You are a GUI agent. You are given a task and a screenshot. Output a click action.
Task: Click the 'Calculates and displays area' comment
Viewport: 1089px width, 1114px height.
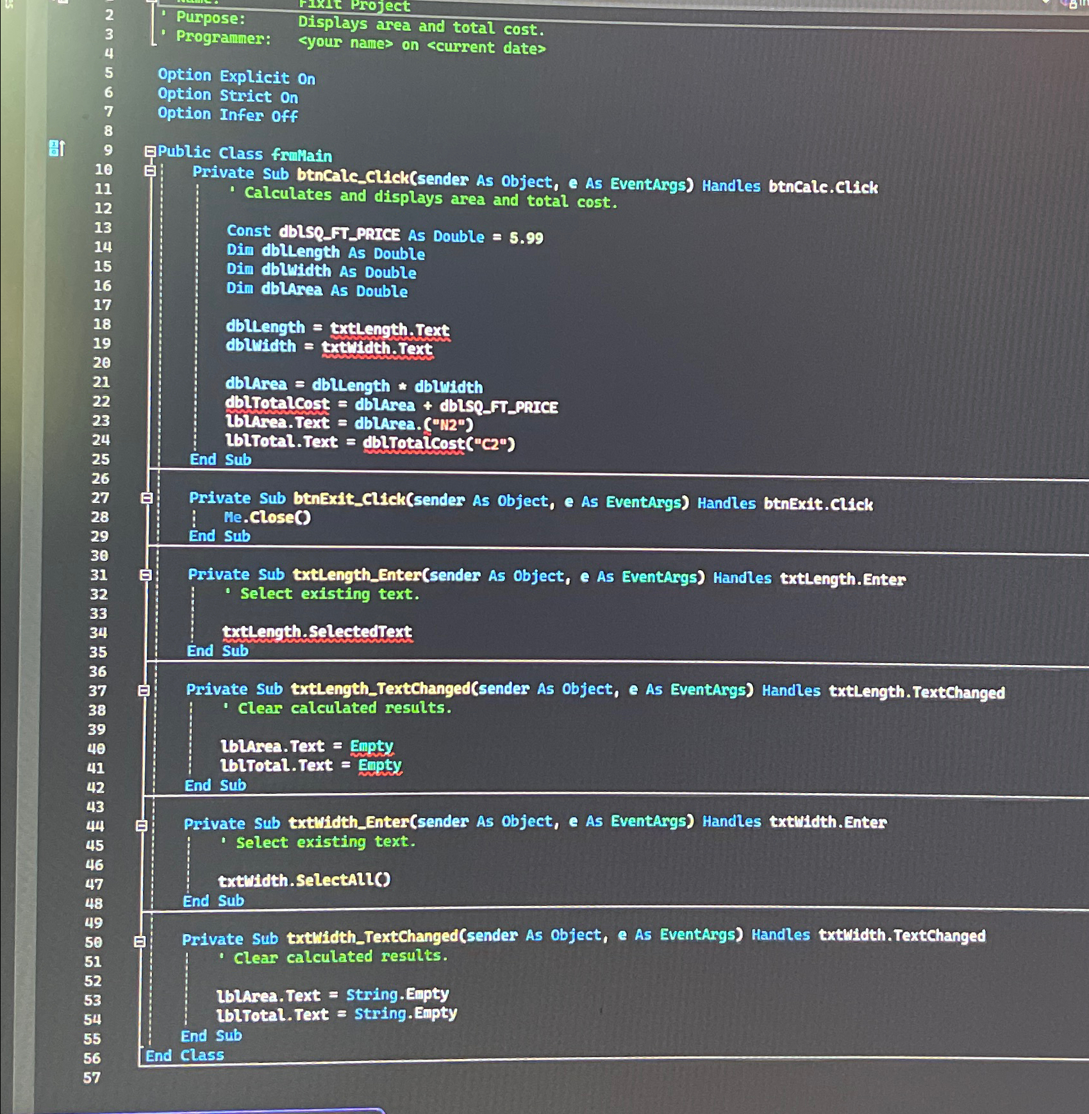point(423,198)
